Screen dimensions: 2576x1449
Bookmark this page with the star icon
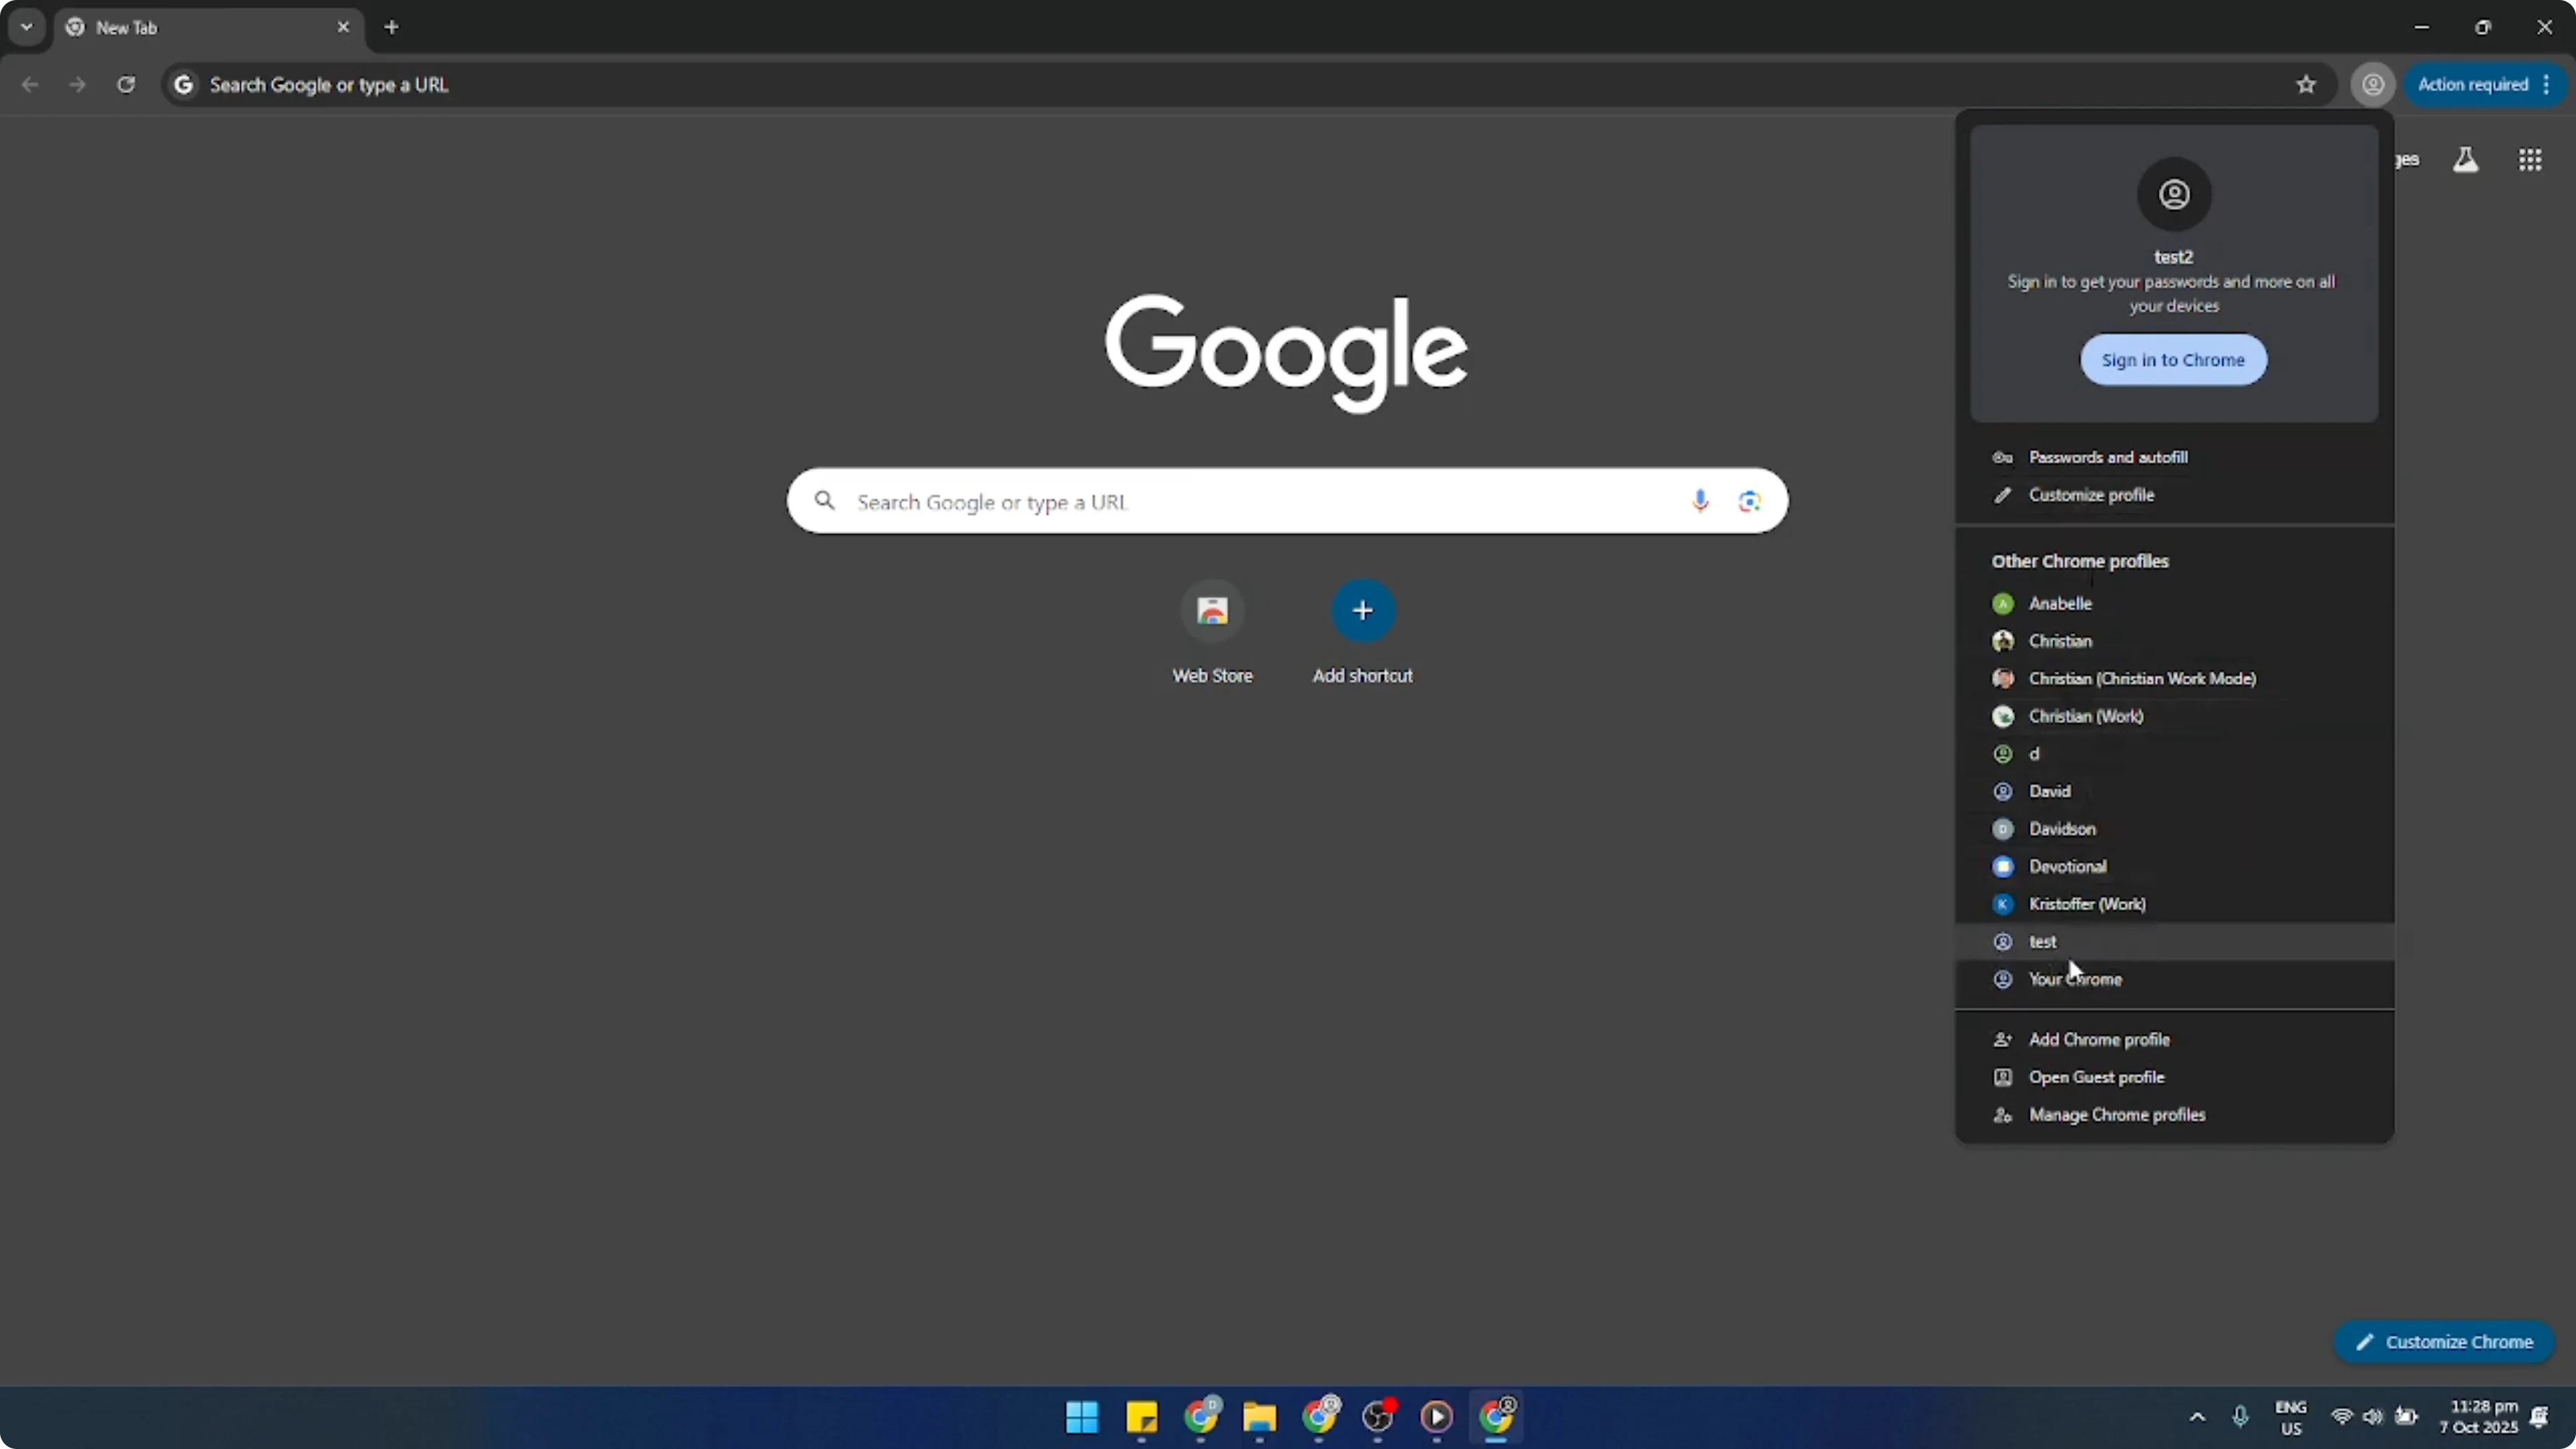coord(2305,85)
